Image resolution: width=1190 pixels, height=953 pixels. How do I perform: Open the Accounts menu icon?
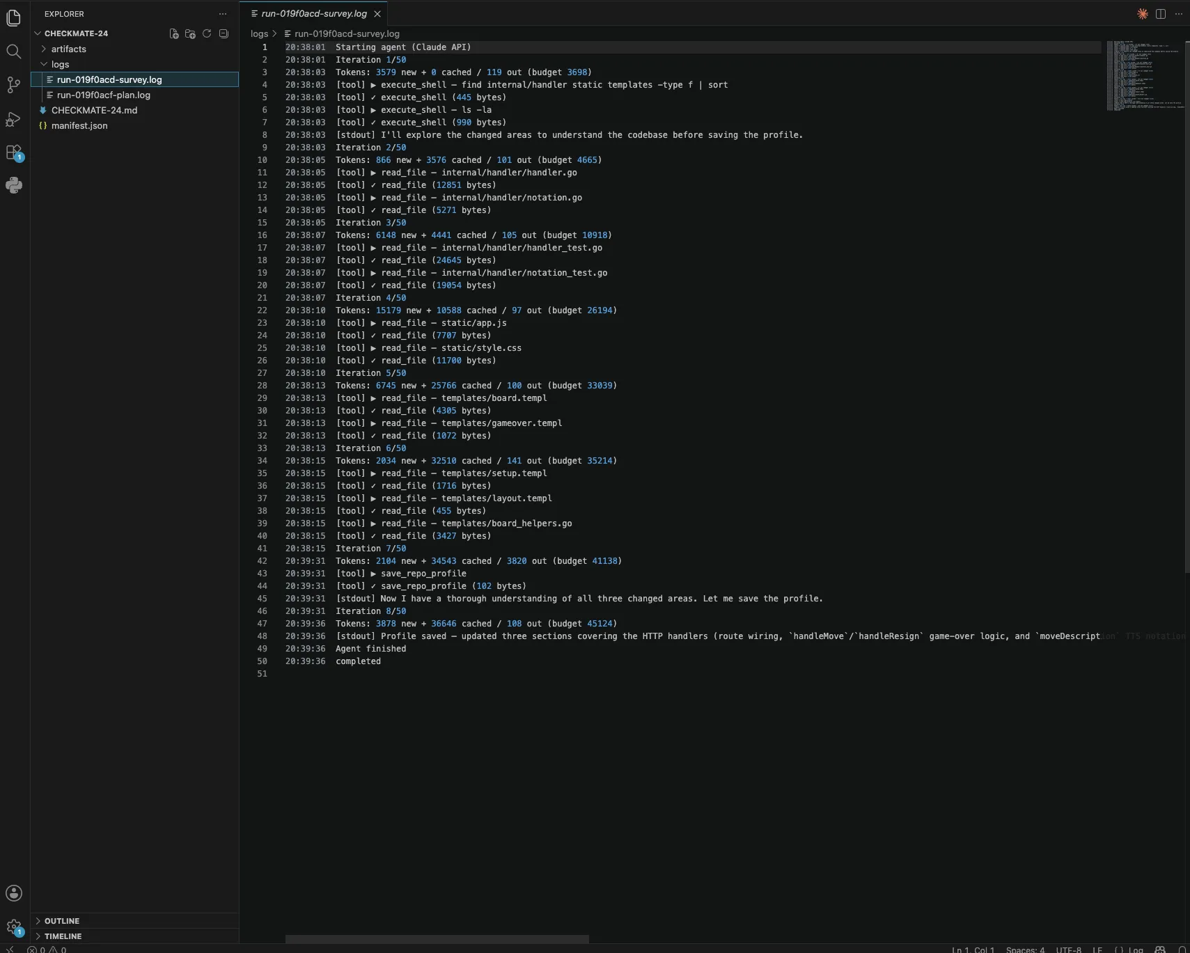(x=14, y=893)
